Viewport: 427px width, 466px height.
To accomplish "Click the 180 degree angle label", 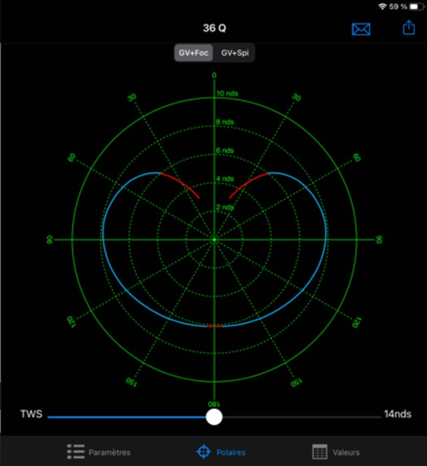I will click(x=213, y=404).
